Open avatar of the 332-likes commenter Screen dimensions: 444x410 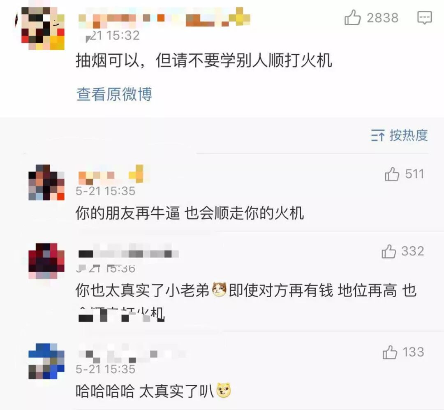(46, 261)
